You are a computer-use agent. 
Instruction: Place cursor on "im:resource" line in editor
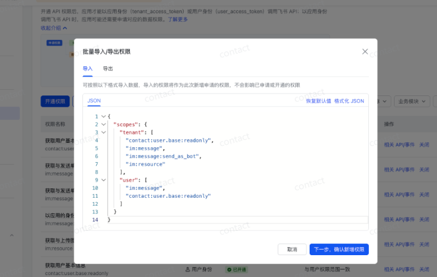pos(145,164)
